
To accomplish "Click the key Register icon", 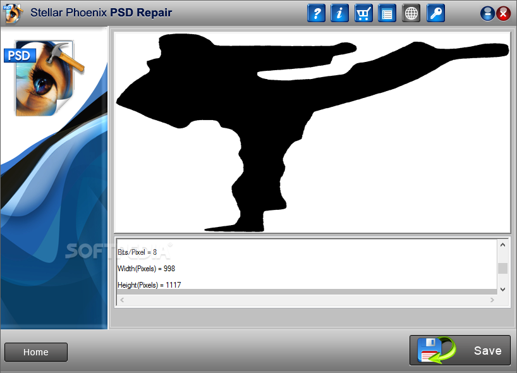I will coord(435,13).
